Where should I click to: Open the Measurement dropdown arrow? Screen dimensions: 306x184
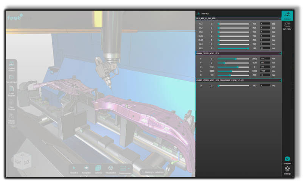tap(129, 168)
